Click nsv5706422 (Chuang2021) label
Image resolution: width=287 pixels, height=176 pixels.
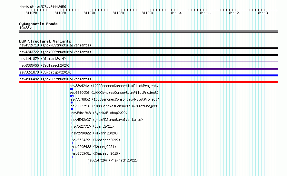coord(94,147)
